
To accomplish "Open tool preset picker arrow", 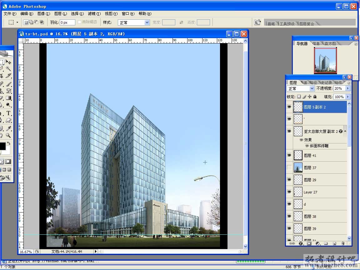I will click(x=17, y=22).
